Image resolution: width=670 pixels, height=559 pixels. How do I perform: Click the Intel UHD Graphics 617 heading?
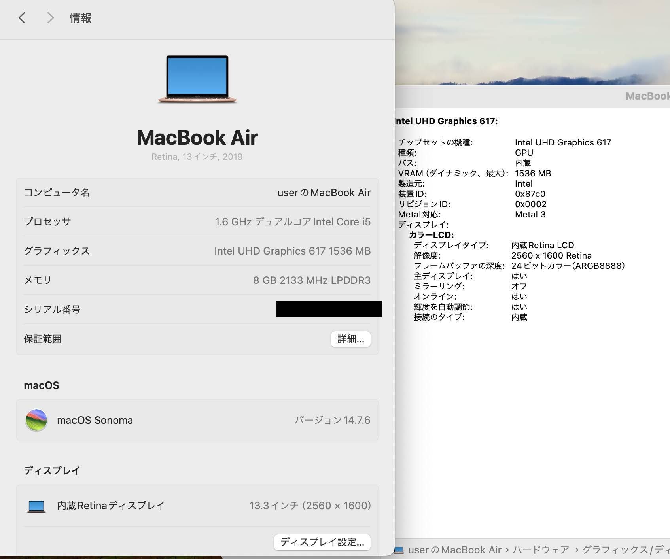tap(446, 121)
